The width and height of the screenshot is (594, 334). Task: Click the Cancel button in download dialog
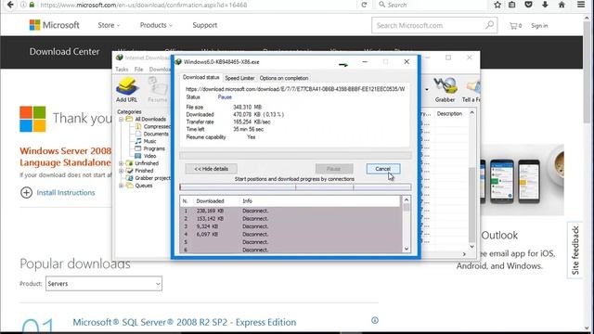[x=383, y=169]
